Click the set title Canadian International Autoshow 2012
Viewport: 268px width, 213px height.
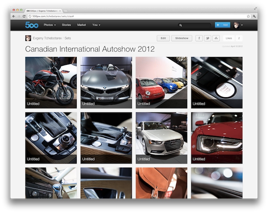(90, 49)
